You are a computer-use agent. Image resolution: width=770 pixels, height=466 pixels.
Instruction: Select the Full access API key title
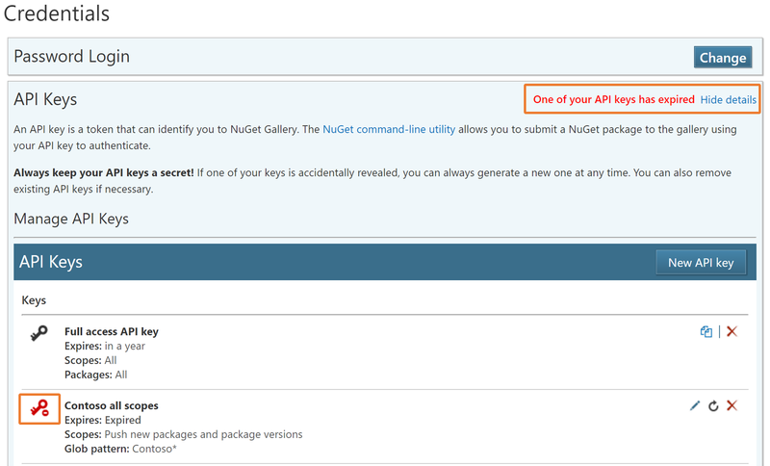click(x=111, y=331)
